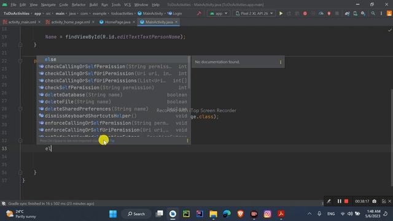
Task: Open Adobe Acrobat from taskbar
Action: click(281, 214)
